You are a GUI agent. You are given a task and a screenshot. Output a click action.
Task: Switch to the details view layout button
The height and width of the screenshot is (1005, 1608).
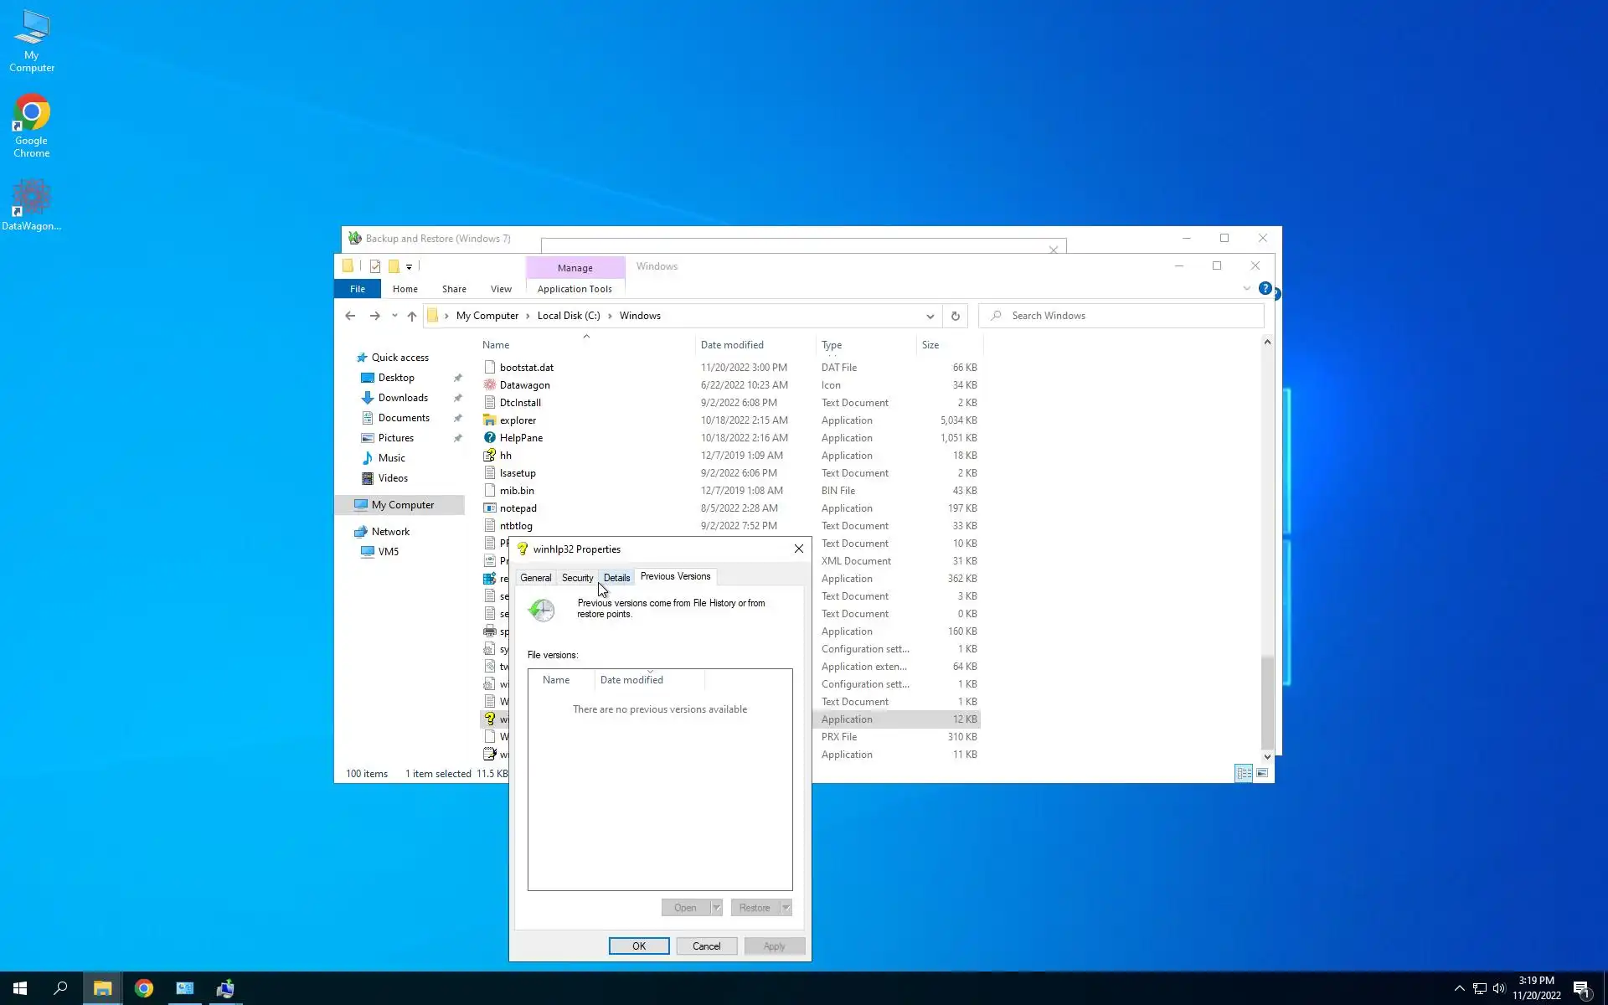coord(1244,773)
